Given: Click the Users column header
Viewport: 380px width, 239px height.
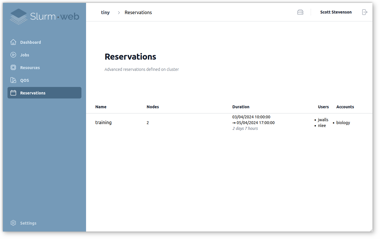Looking at the screenshot, I should click(x=323, y=107).
